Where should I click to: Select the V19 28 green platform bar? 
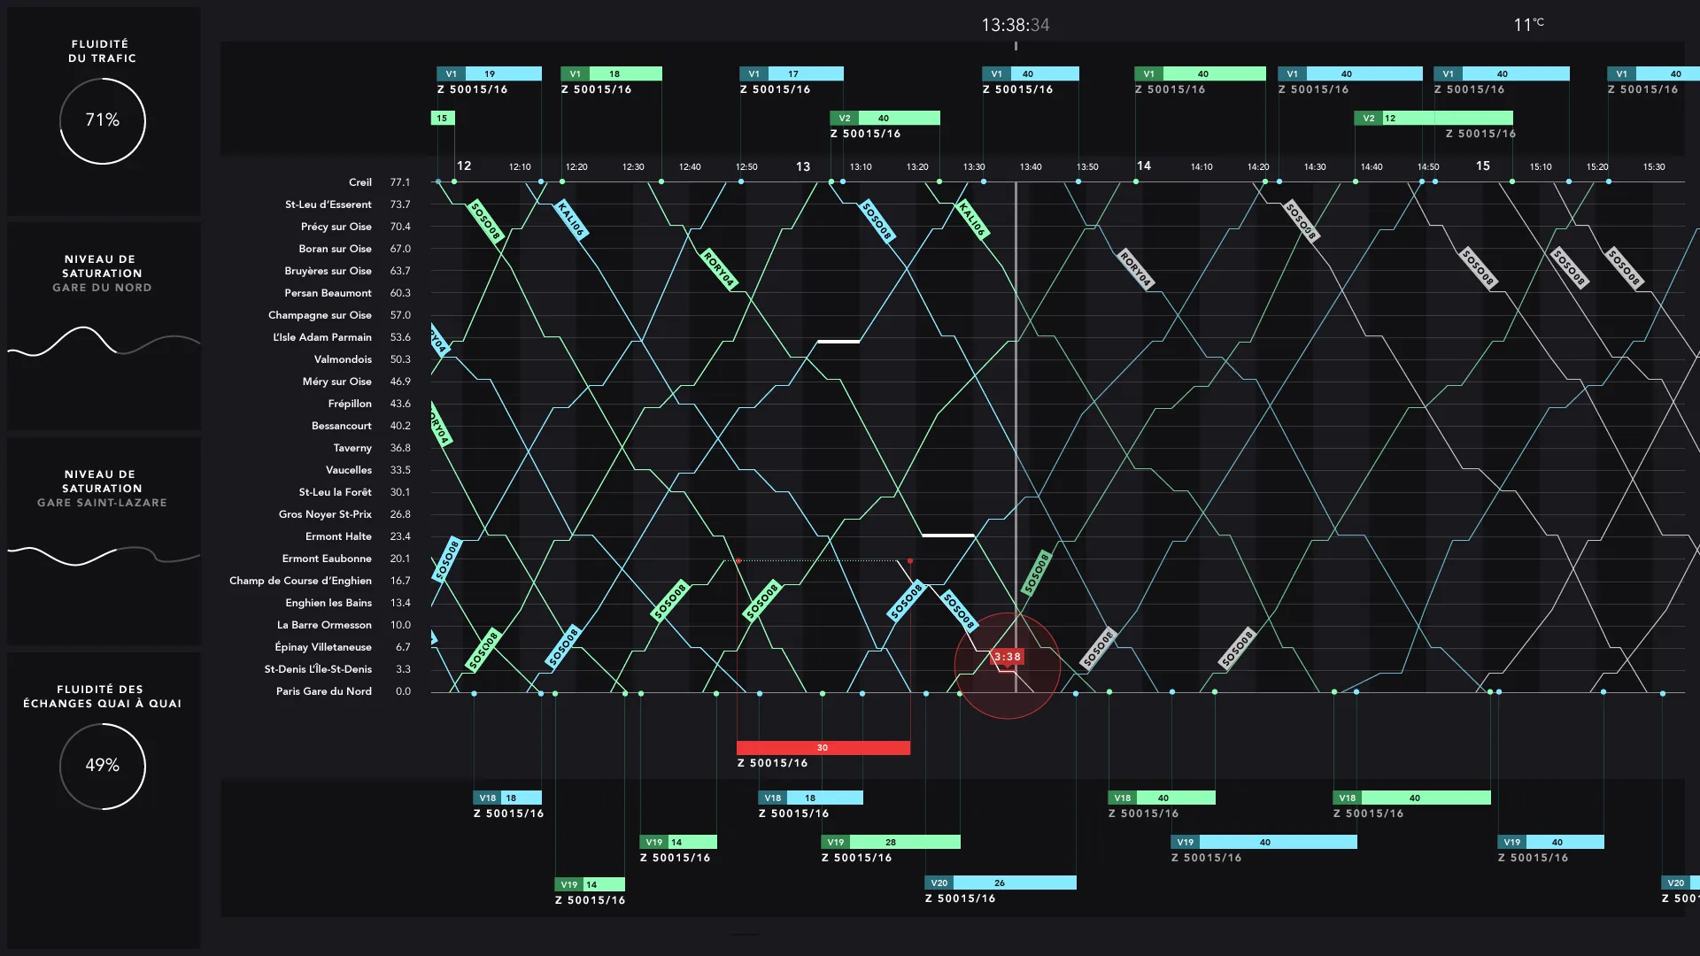click(890, 842)
